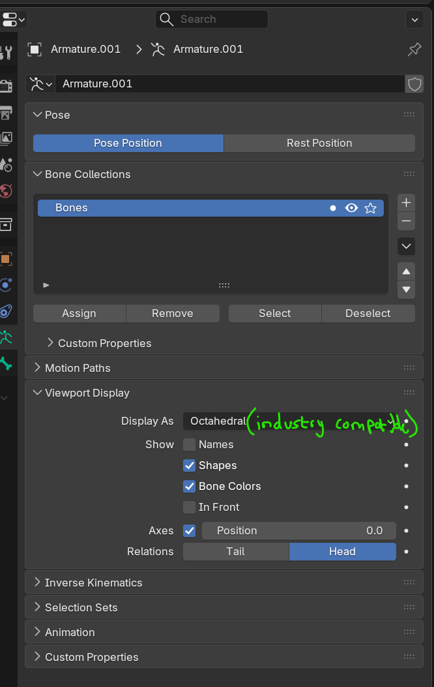Disable the Bone Colors checkbox
Viewport: 434px width, 687px height.
click(x=189, y=486)
